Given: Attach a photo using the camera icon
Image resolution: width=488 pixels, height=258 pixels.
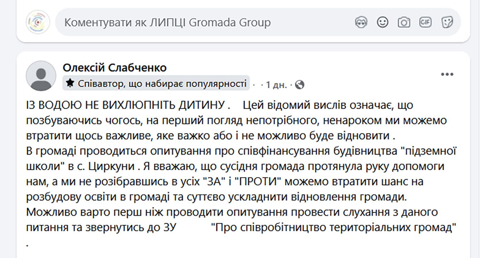Looking at the screenshot, I should [x=404, y=23].
